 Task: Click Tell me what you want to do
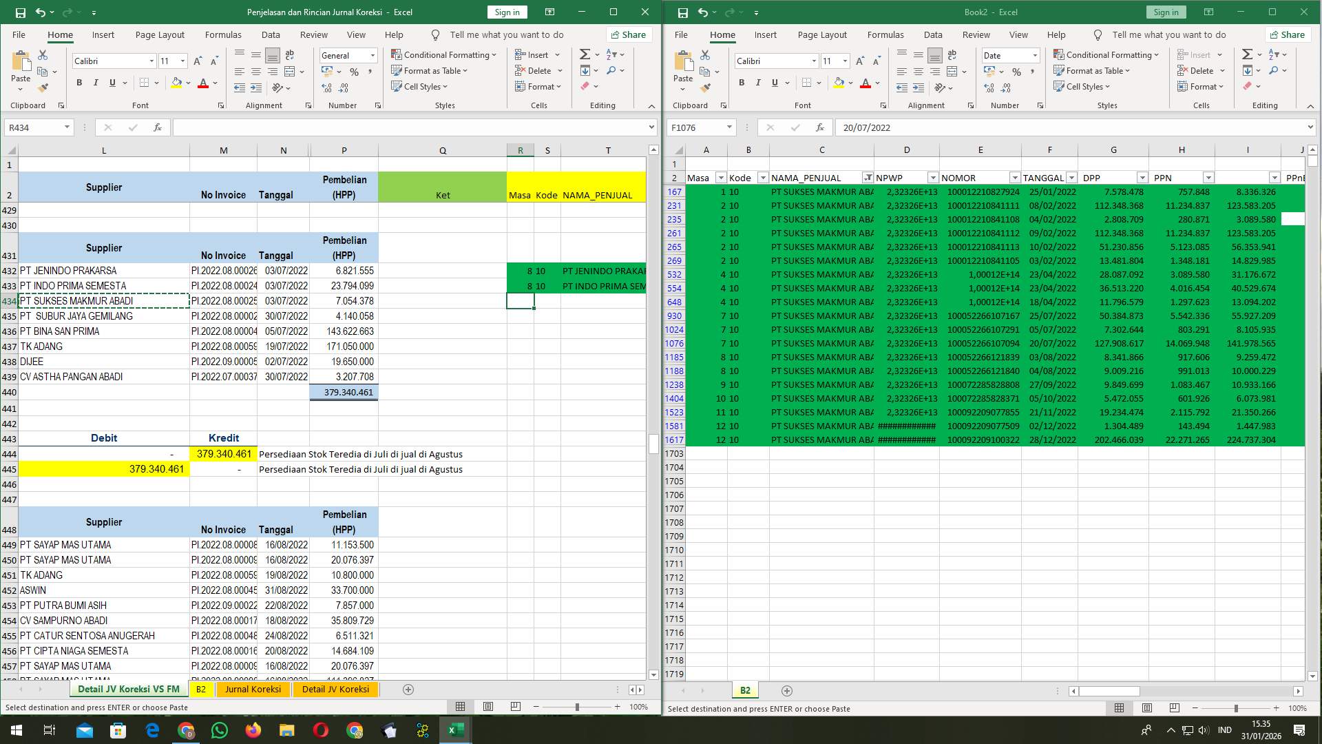coord(507,34)
